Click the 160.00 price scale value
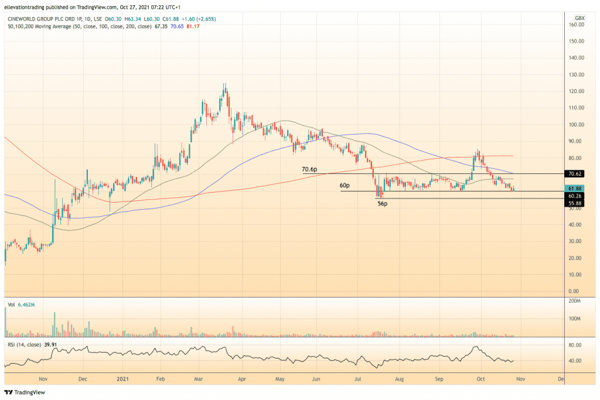The width and height of the screenshot is (600, 400). coord(577,25)
